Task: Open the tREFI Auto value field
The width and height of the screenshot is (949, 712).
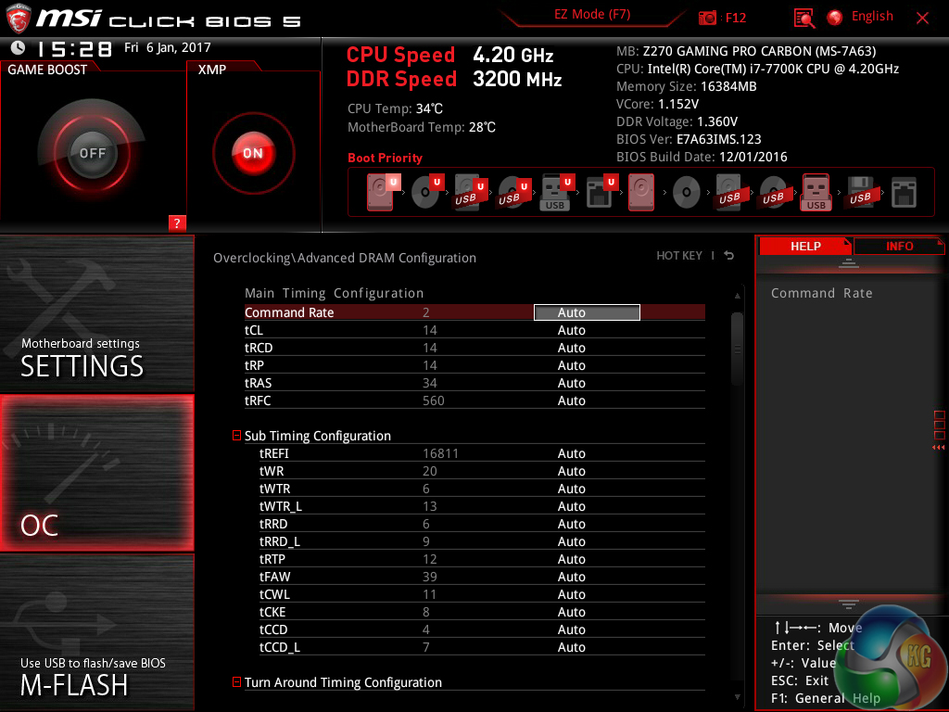Action: [x=571, y=453]
